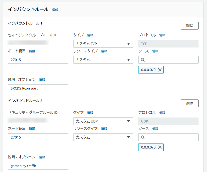Click the search icon in rule 1 source
Screen dimensions: 207x172
point(143,60)
